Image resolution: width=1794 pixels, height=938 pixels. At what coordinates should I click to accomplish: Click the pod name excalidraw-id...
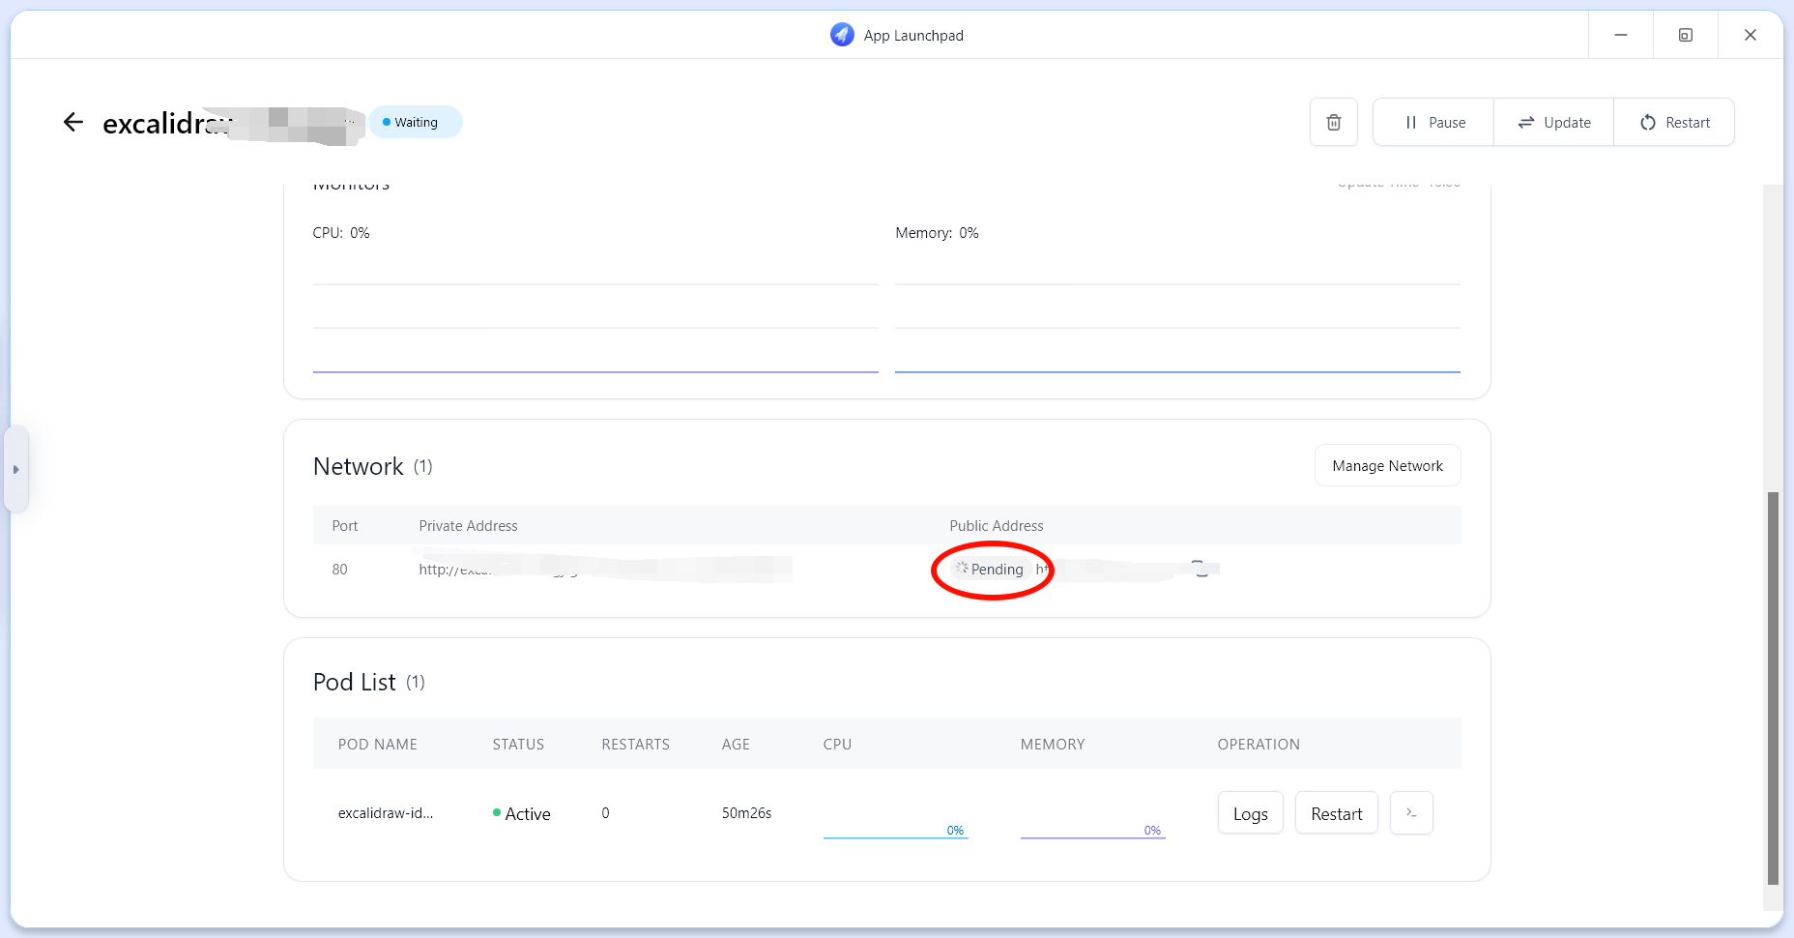pyautogui.click(x=386, y=813)
